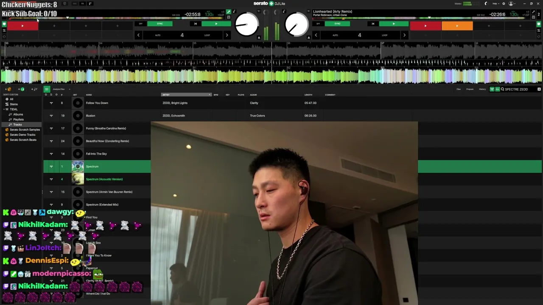The height and width of the screenshot is (305, 543).
Task: Collapse the TIDAL tree node
Action: 3,109
